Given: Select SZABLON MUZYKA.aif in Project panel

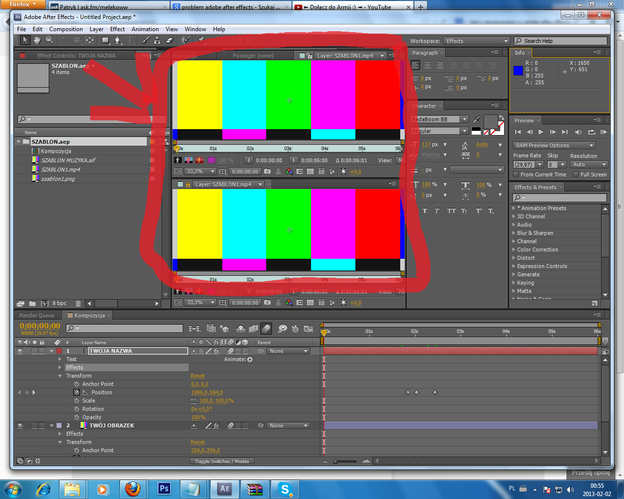Looking at the screenshot, I should [x=68, y=160].
